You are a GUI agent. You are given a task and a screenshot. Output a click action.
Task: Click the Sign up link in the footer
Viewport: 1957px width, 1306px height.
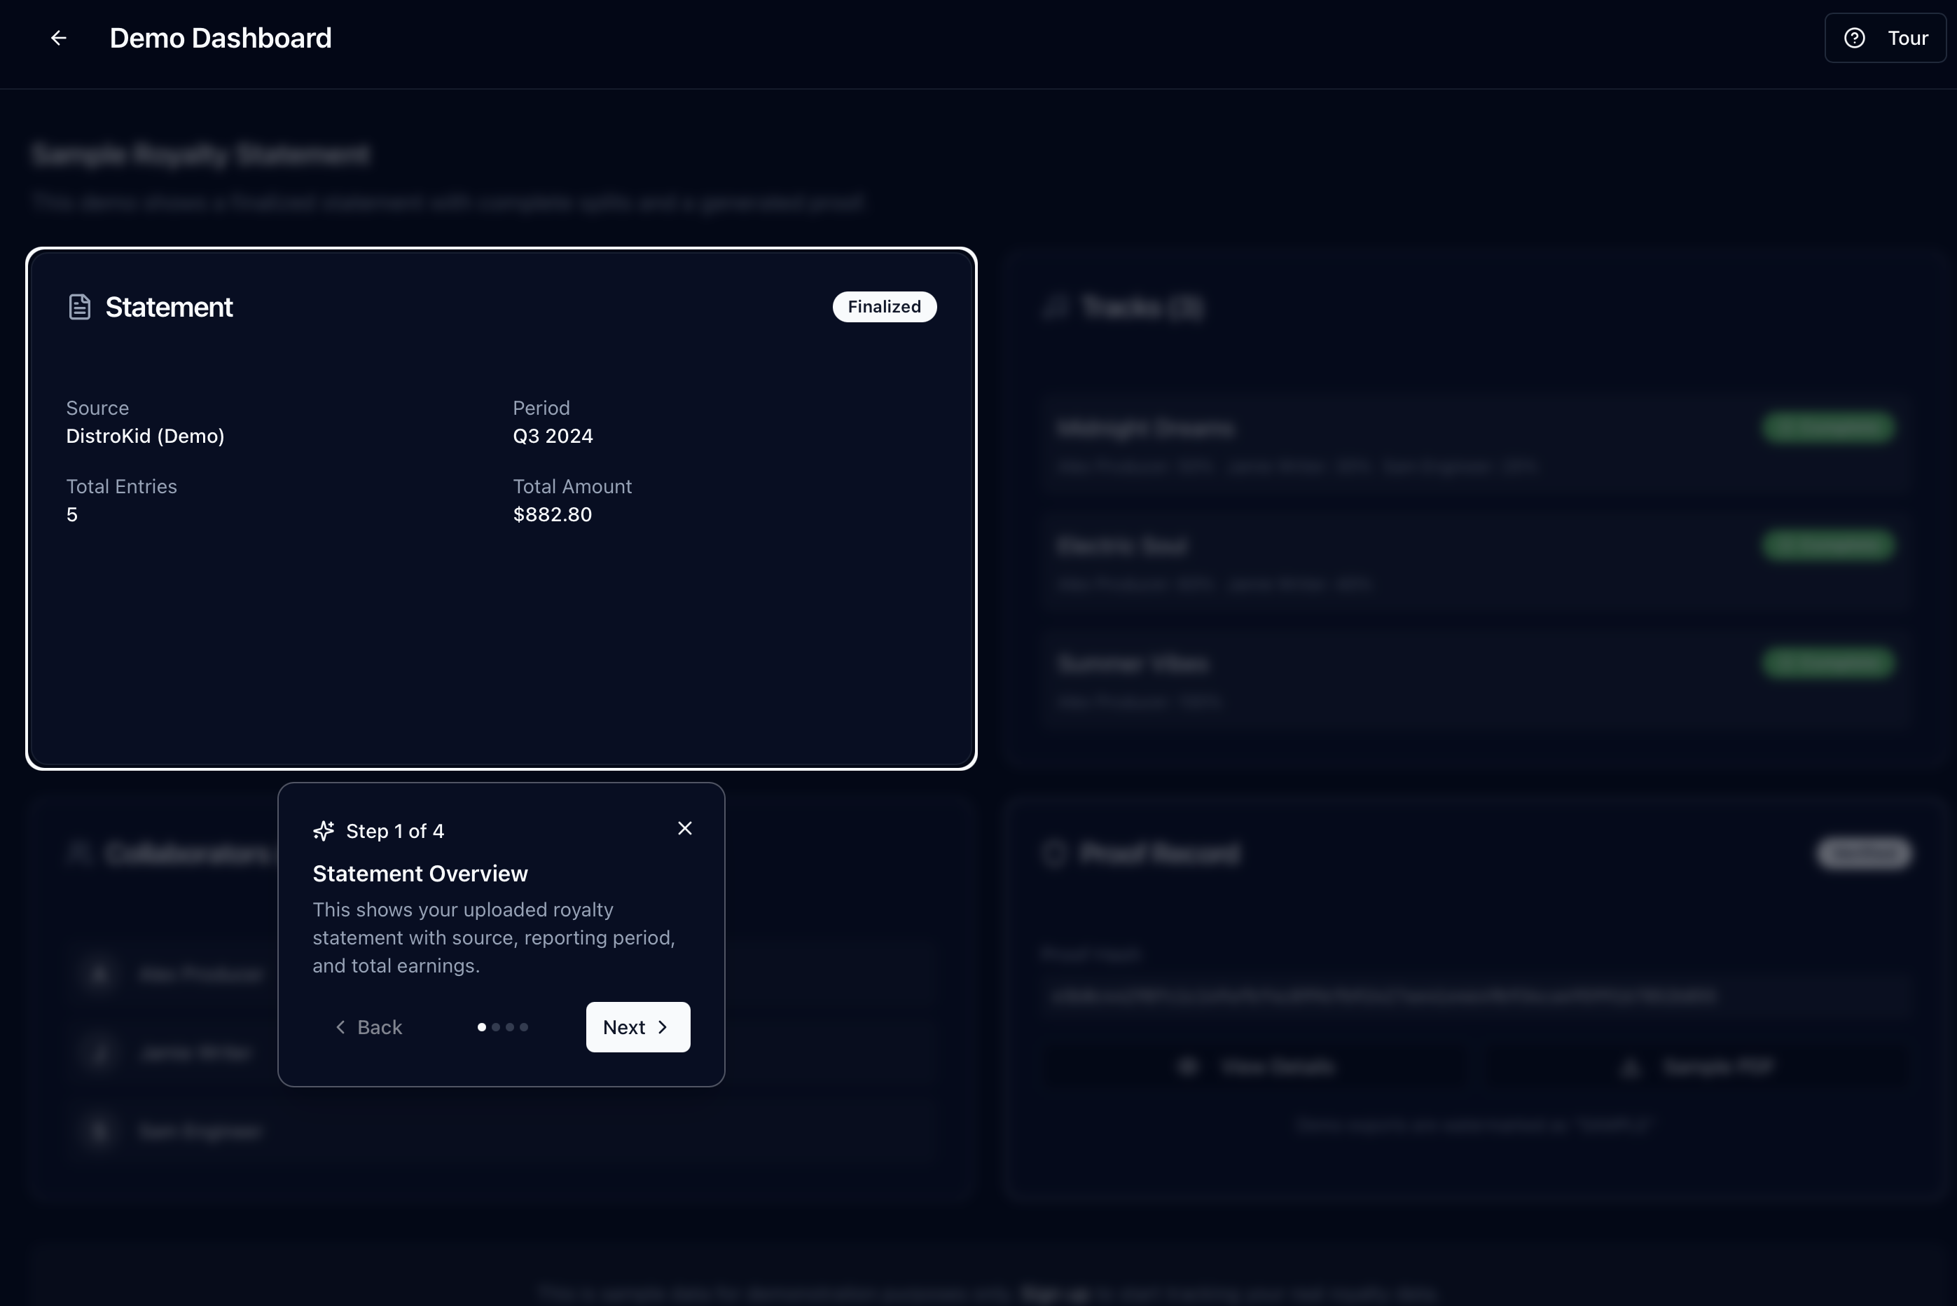click(x=1053, y=1293)
